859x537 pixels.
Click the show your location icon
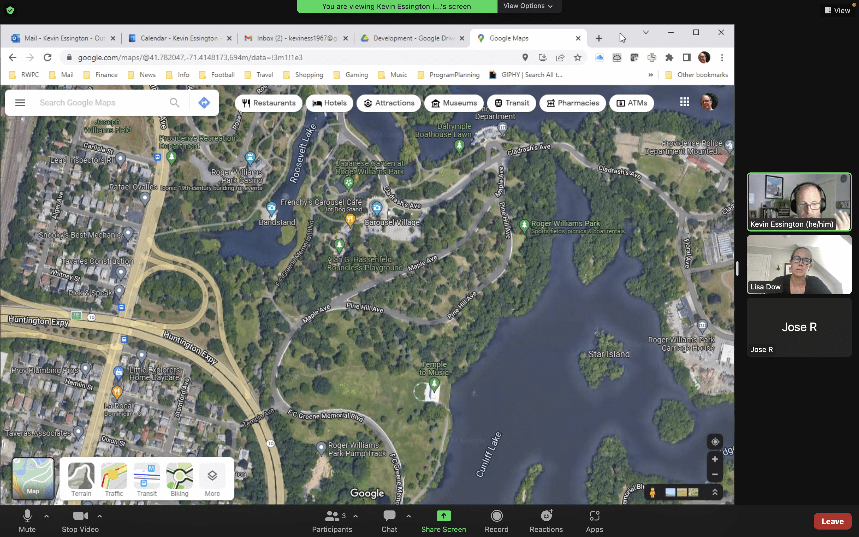tap(715, 442)
